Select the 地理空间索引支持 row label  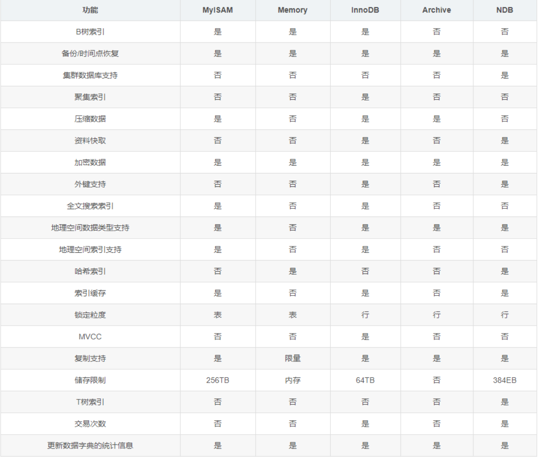[x=90, y=249]
